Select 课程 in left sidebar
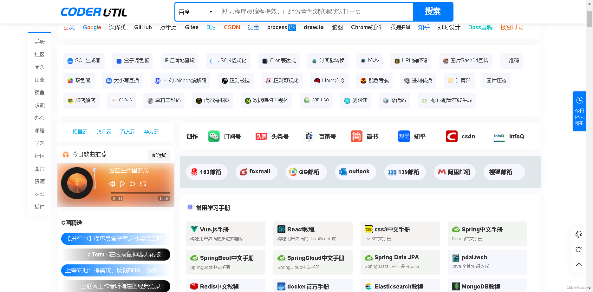The height and width of the screenshot is (292, 593). pos(40,131)
